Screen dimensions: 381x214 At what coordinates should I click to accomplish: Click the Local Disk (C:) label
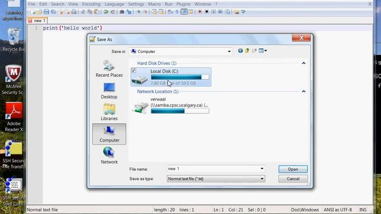(x=164, y=71)
